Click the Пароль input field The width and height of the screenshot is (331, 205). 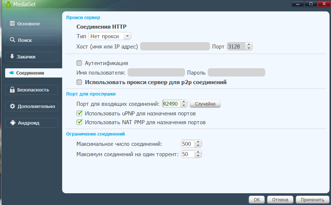click(236, 72)
